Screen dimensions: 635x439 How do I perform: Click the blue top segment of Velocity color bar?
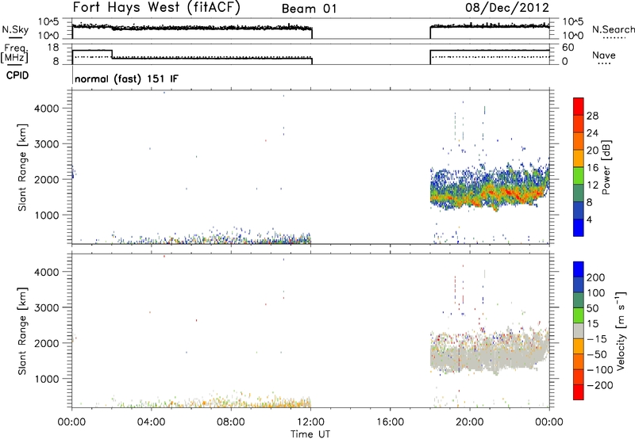579,269
